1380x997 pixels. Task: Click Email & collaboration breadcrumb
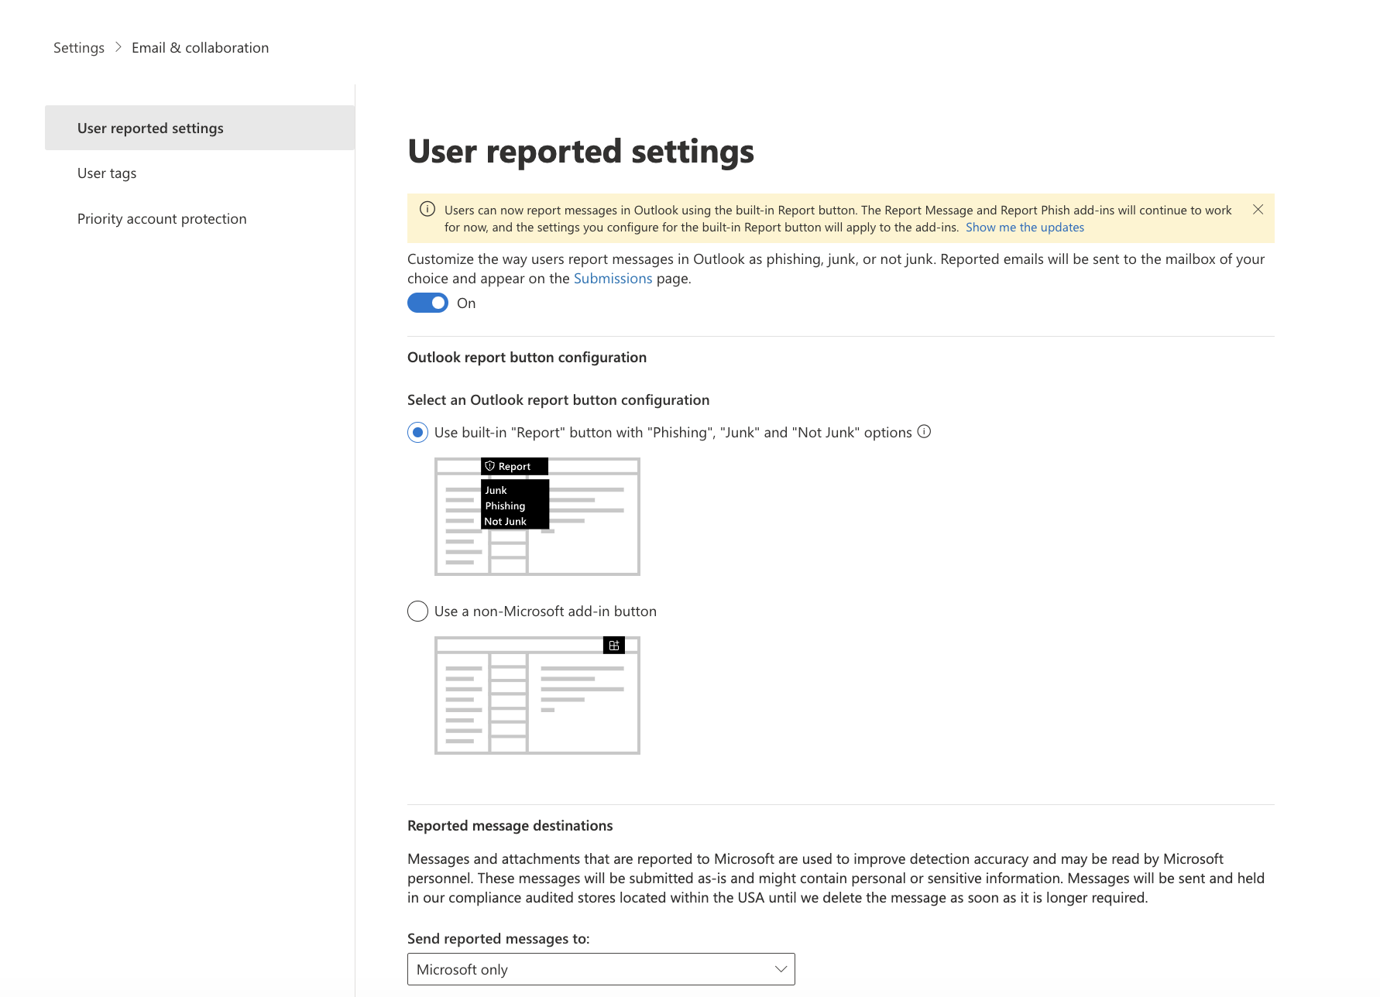[x=200, y=48]
